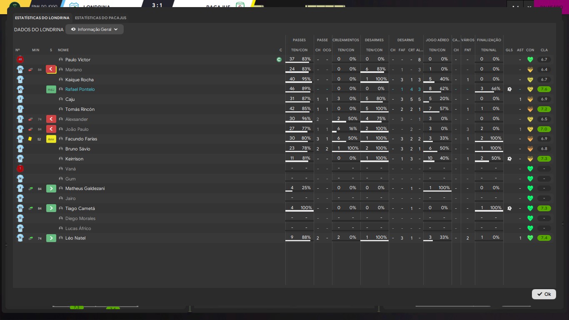The height and width of the screenshot is (320, 569).
Task: Click Léo Natel's 7.4 rating badge
Action: click(x=544, y=238)
